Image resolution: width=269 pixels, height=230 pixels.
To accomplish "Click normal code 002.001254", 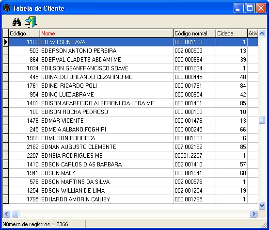I will [x=194, y=191].
